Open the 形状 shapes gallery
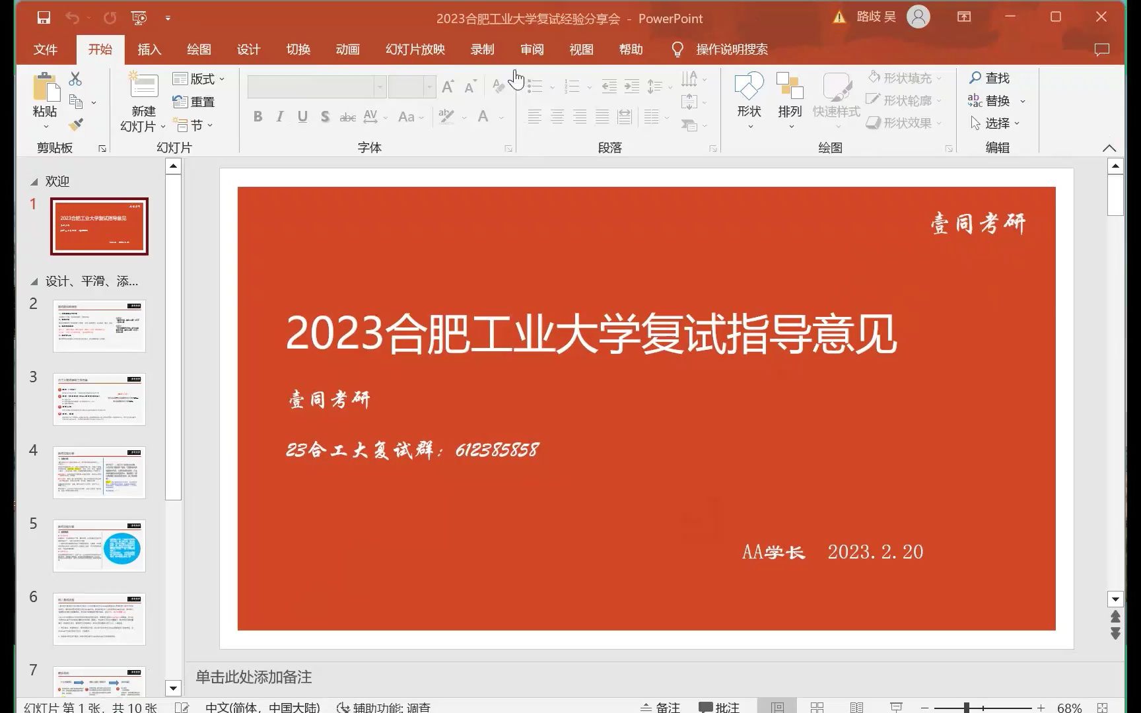The height and width of the screenshot is (713, 1141). coord(749,100)
